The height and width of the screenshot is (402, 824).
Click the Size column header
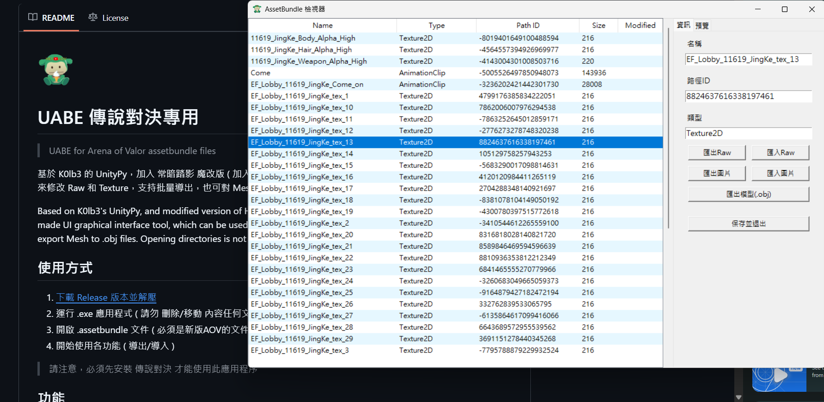coord(598,25)
